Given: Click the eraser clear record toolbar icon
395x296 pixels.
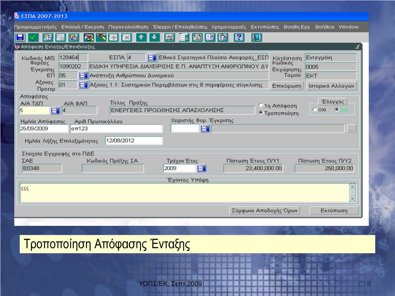Looking at the screenshot, I should 101,37.
